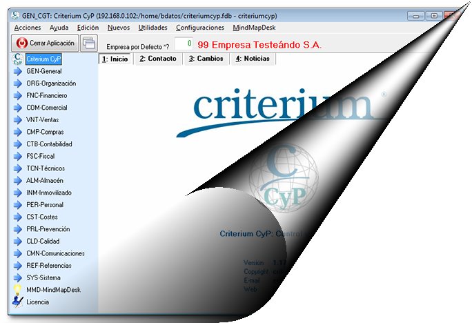Screen dimensions: 472x323
Task: Click the arrow icon beside VNT-Ventas
Action: point(18,120)
